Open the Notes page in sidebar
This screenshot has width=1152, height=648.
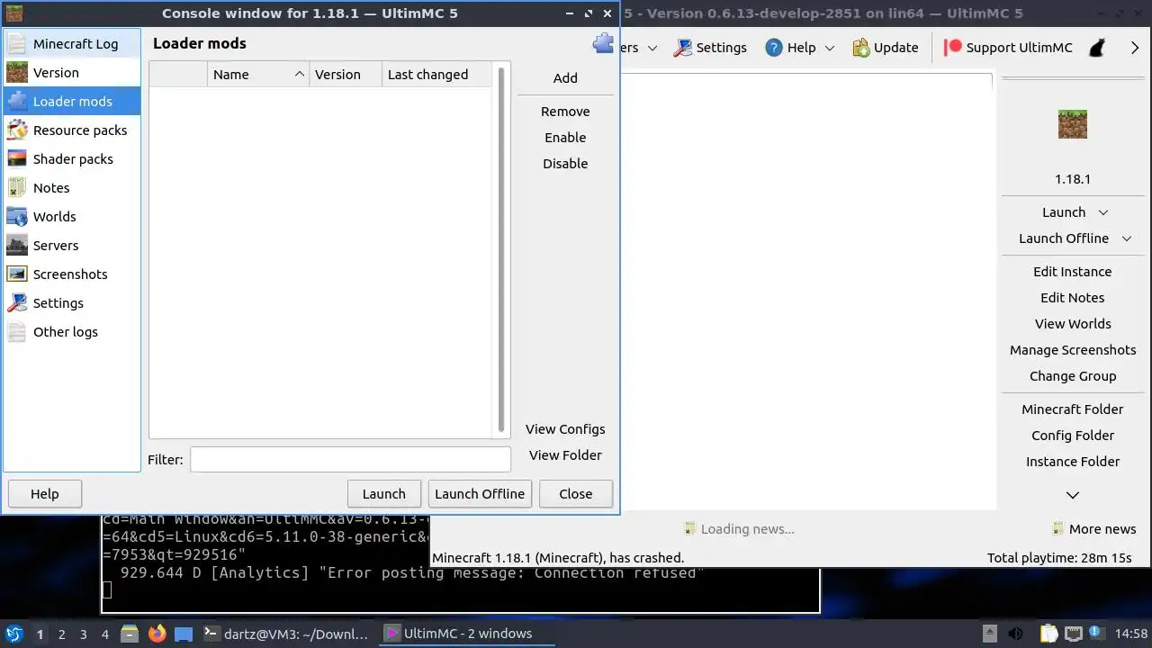point(72,187)
